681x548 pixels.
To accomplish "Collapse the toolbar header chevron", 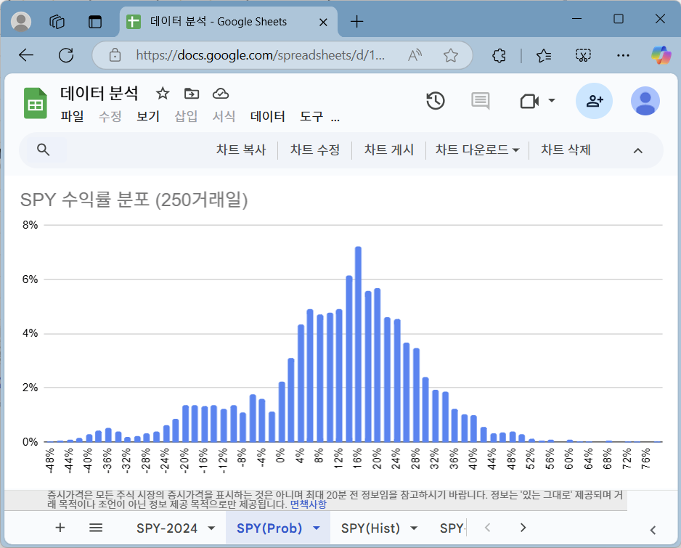I will tap(637, 151).
